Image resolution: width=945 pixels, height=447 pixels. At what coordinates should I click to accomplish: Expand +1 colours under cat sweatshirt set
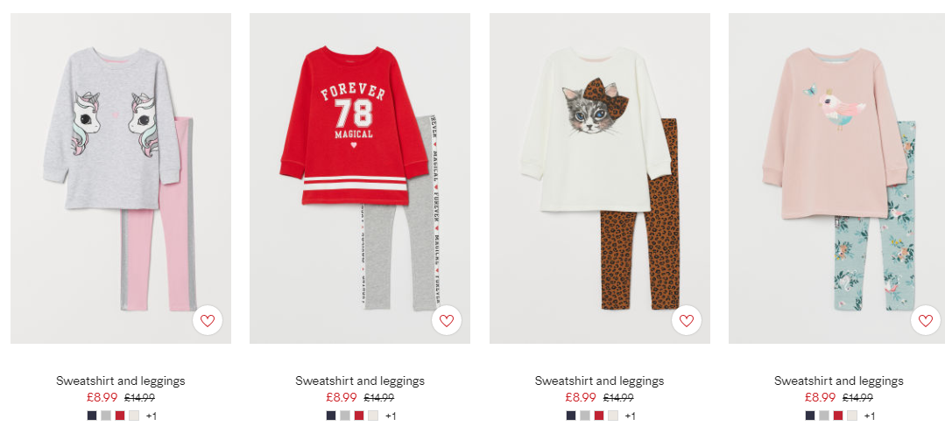[631, 416]
